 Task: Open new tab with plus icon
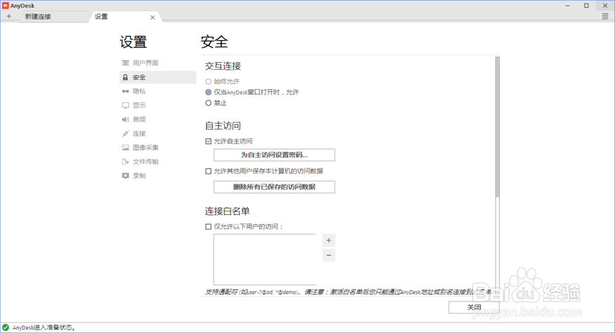9,17
